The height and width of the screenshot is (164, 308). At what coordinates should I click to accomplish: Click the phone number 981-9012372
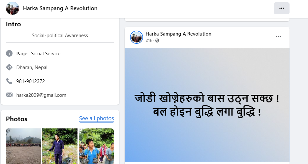click(x=31, y=81)
